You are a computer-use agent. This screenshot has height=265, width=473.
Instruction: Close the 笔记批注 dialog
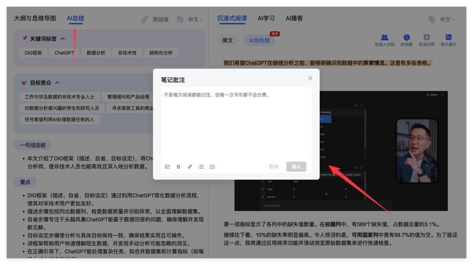coord(310,78)
